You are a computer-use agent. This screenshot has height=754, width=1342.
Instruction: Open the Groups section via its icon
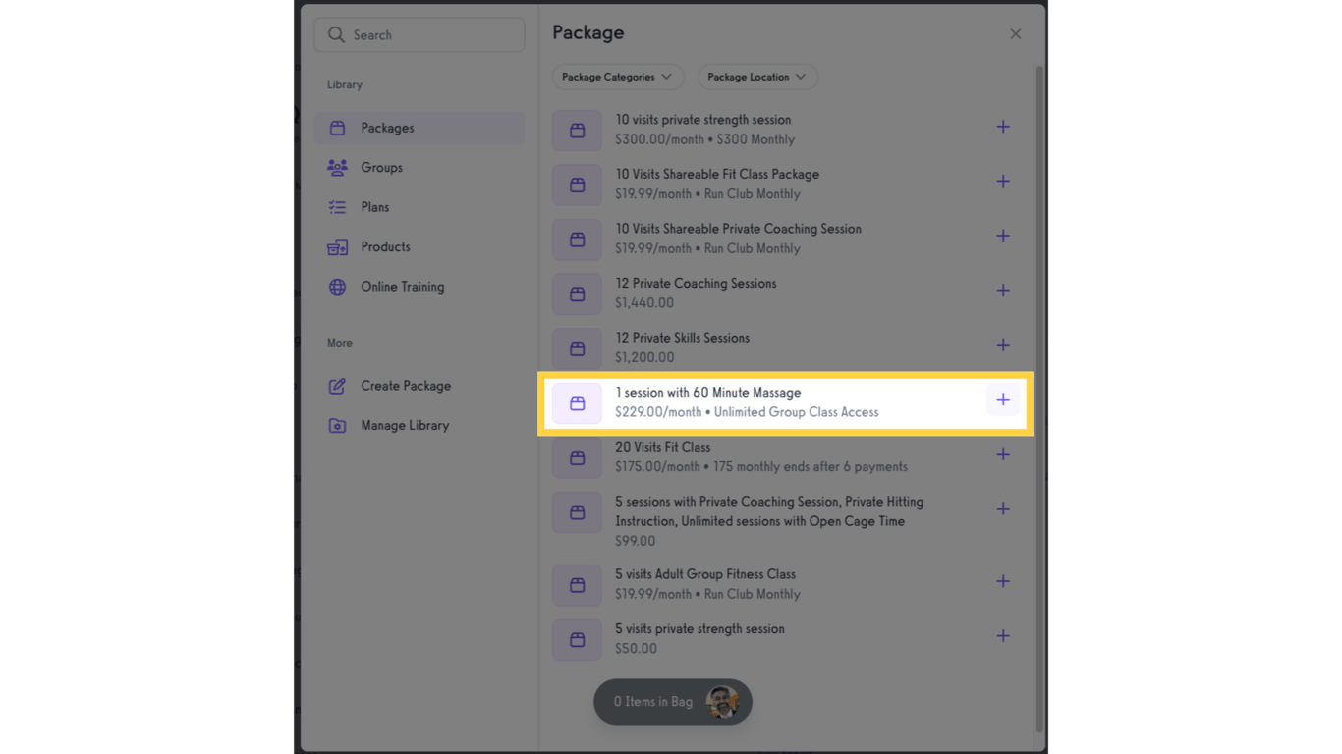point(337,167)
